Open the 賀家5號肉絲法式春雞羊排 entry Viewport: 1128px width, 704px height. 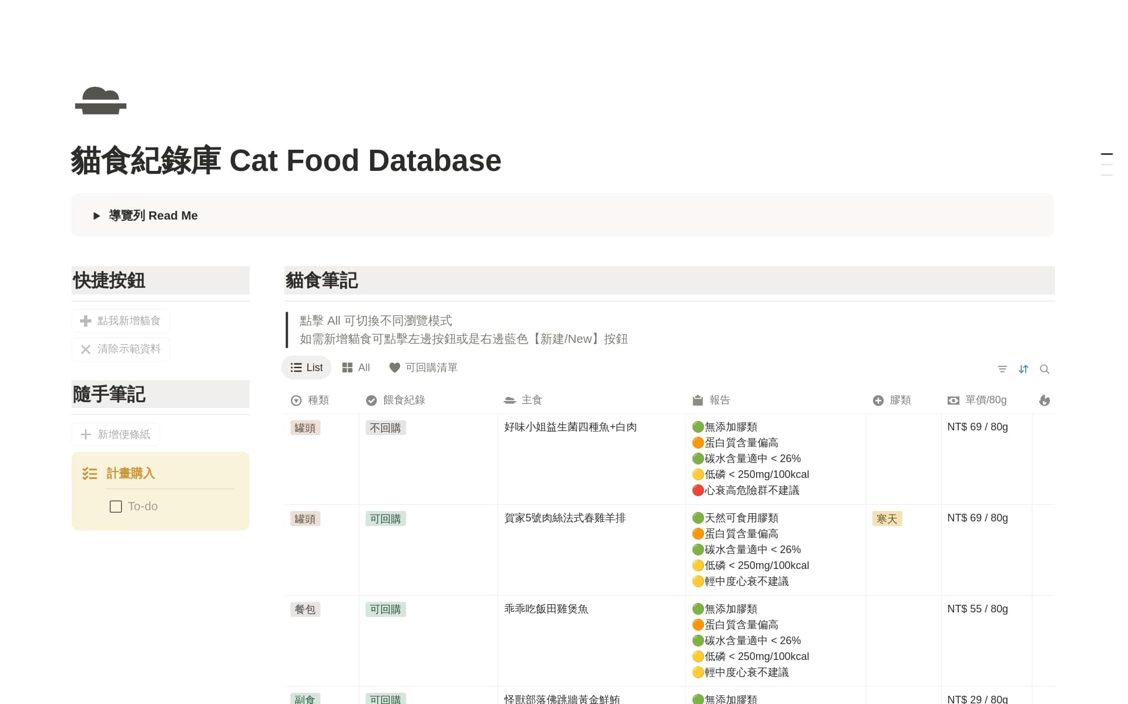[x=565, y=518]
